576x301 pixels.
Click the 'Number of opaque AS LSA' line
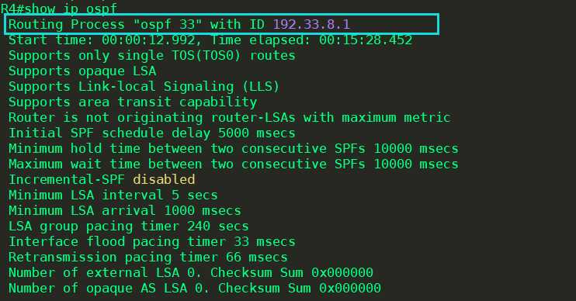coord(195,289)
